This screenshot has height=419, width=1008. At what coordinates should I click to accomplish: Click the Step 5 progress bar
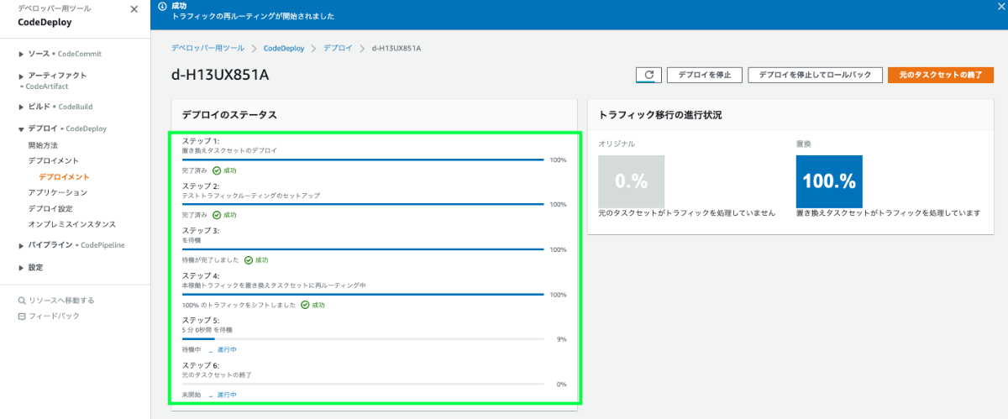(363, 339)
